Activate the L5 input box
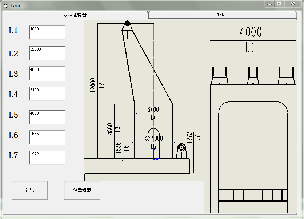This screenshot has width=304, height=219. (47, 117)
